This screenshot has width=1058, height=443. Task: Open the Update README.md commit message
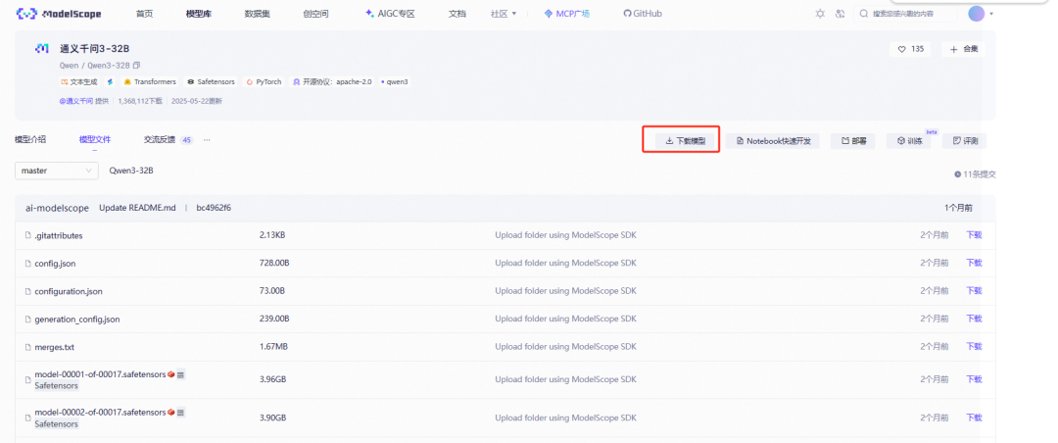[x=137, y=208]
